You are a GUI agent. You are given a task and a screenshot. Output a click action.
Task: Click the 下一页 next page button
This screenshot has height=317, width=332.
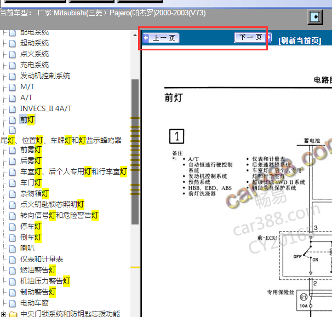coord(253,38)
